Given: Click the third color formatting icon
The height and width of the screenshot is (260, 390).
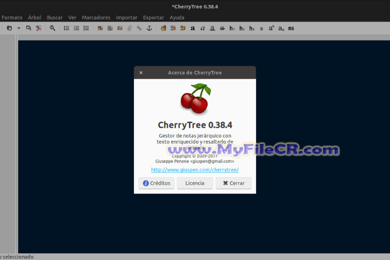Looking at the screenshot, I should 183,28.
